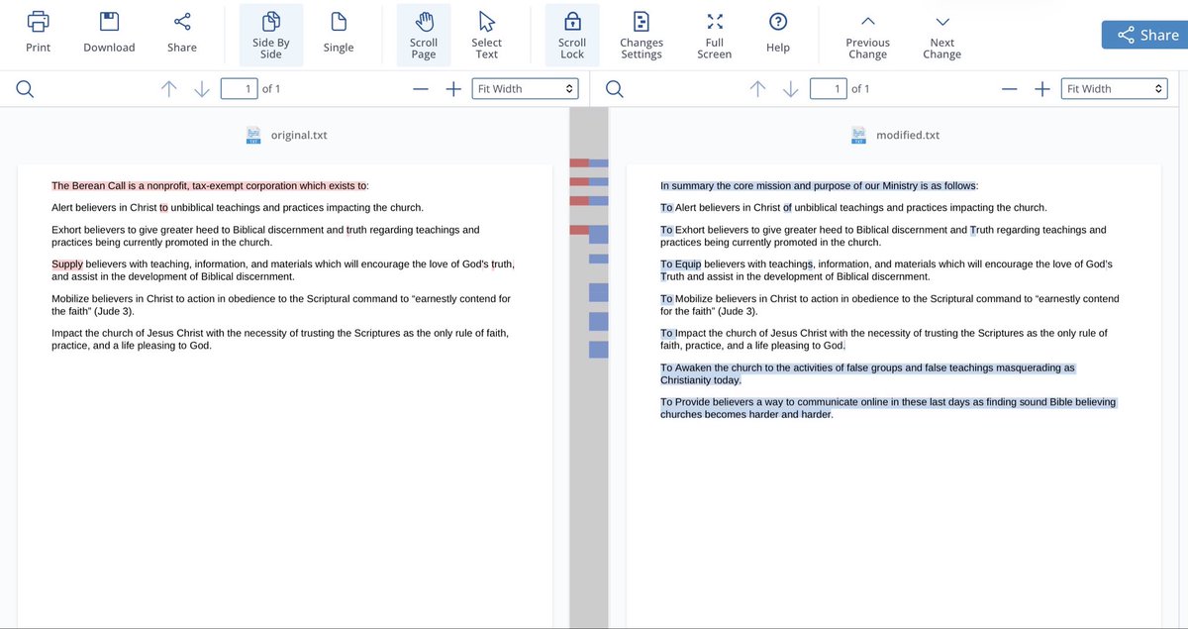Click the original.txt file icon
The width and height of the screenshot is (1188, 629).
[x=253, y=135]
